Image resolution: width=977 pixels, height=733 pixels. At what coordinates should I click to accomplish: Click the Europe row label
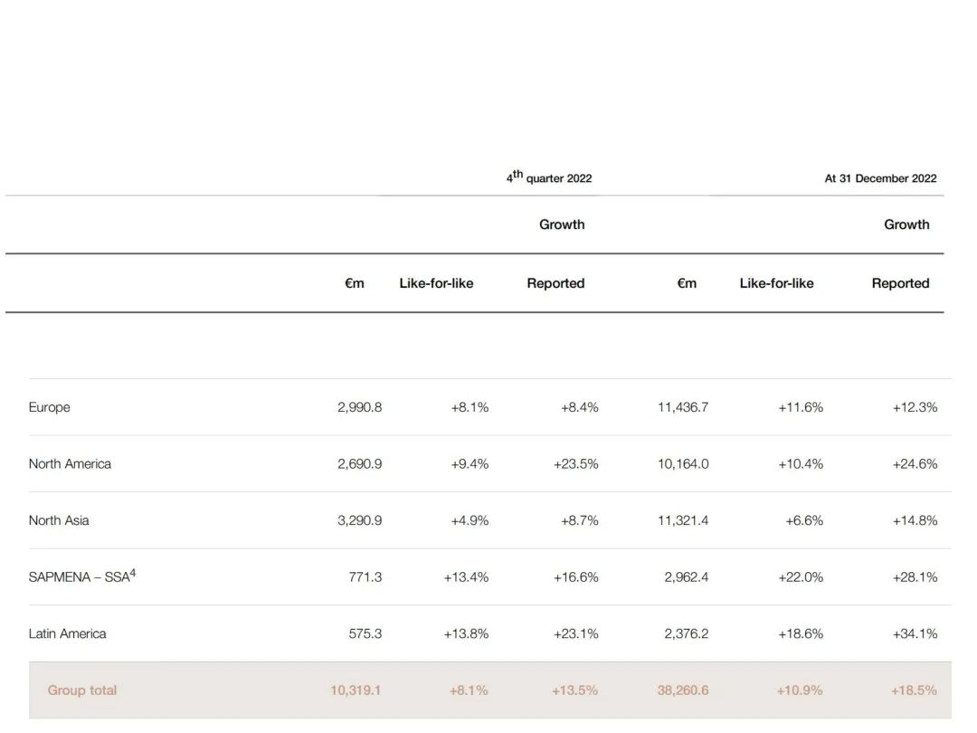[49, 407]
